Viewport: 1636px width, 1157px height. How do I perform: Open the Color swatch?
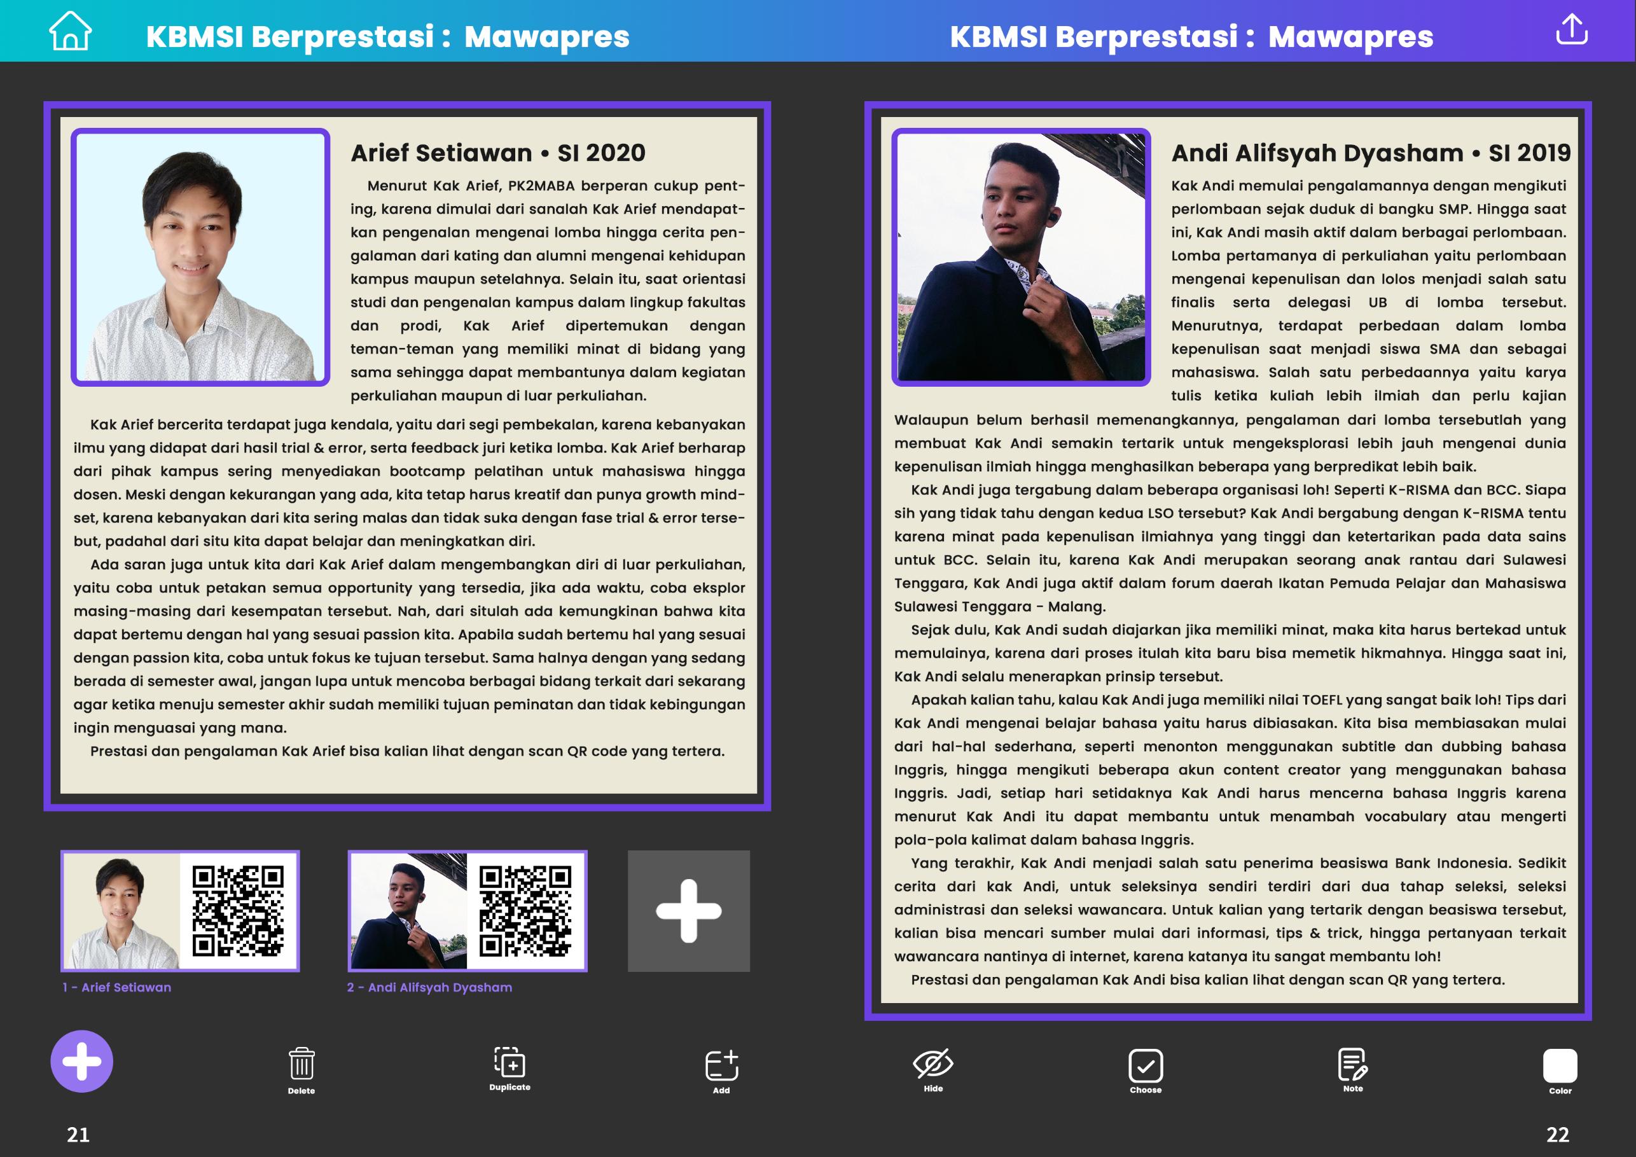[1560, 1066]
